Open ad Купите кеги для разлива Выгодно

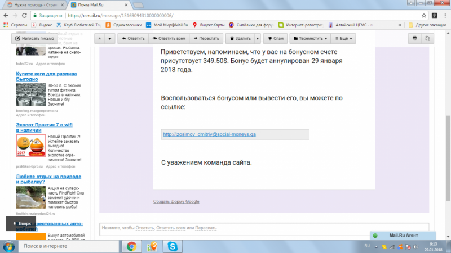click(x=46, y=76)
